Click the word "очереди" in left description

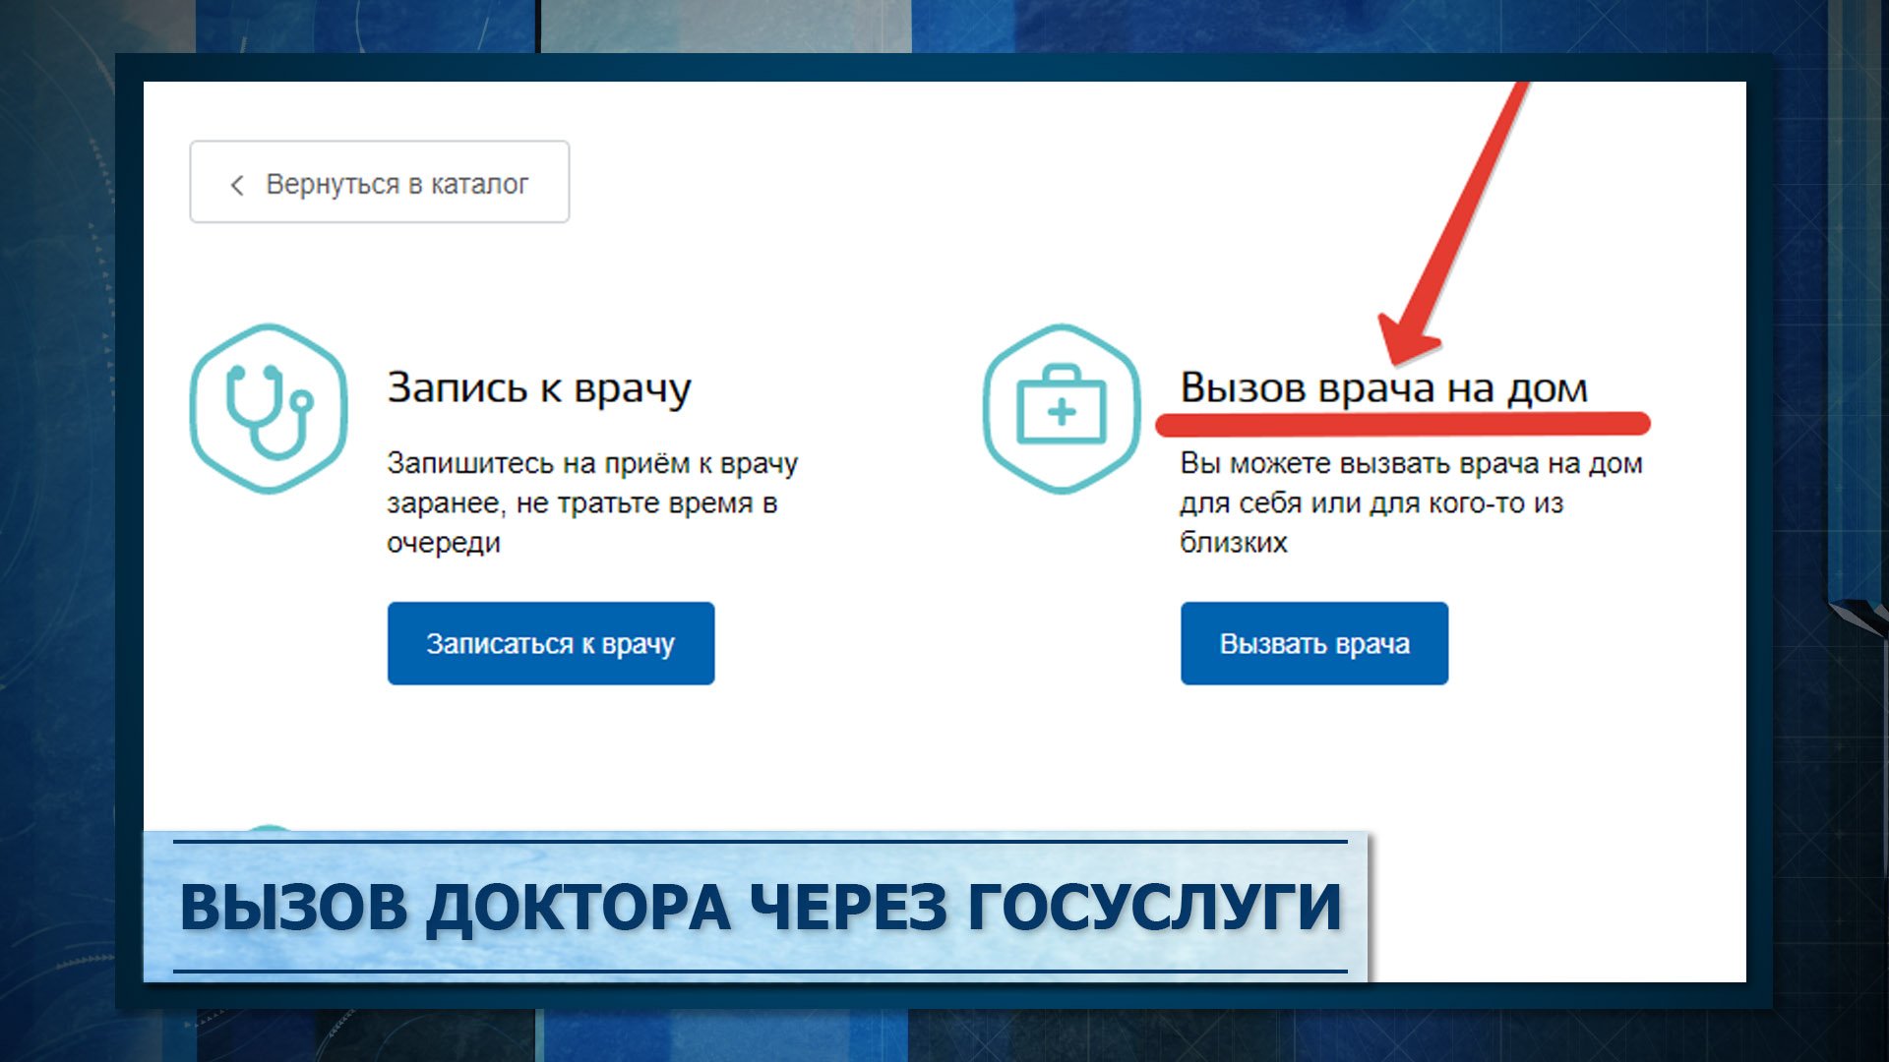coord(443,543)
